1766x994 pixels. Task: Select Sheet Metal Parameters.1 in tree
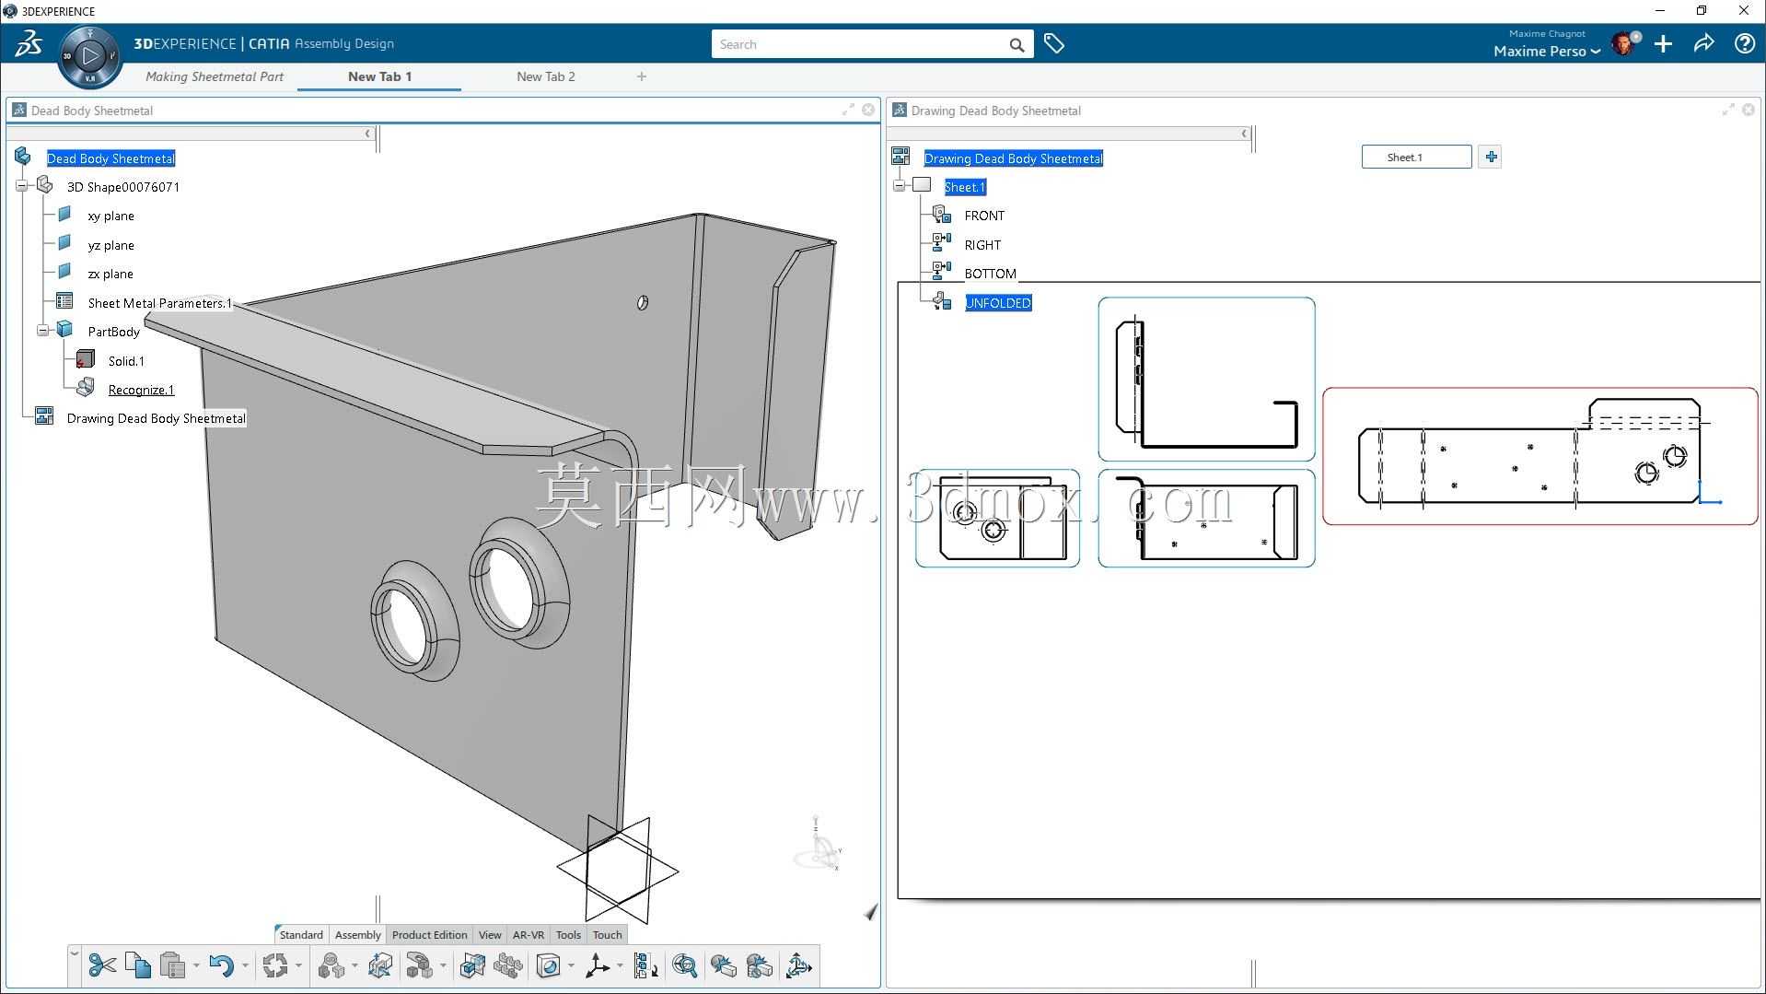click(x=160, y=302)
